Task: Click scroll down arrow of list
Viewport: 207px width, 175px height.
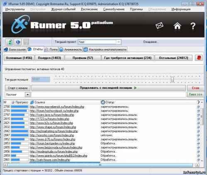Action: coord(202,160)
